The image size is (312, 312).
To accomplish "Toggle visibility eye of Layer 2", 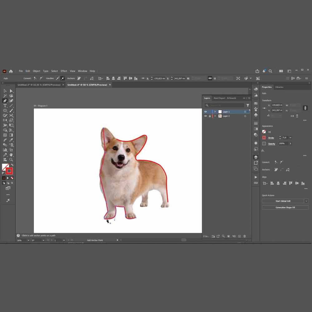I will (x=206, y=116).
